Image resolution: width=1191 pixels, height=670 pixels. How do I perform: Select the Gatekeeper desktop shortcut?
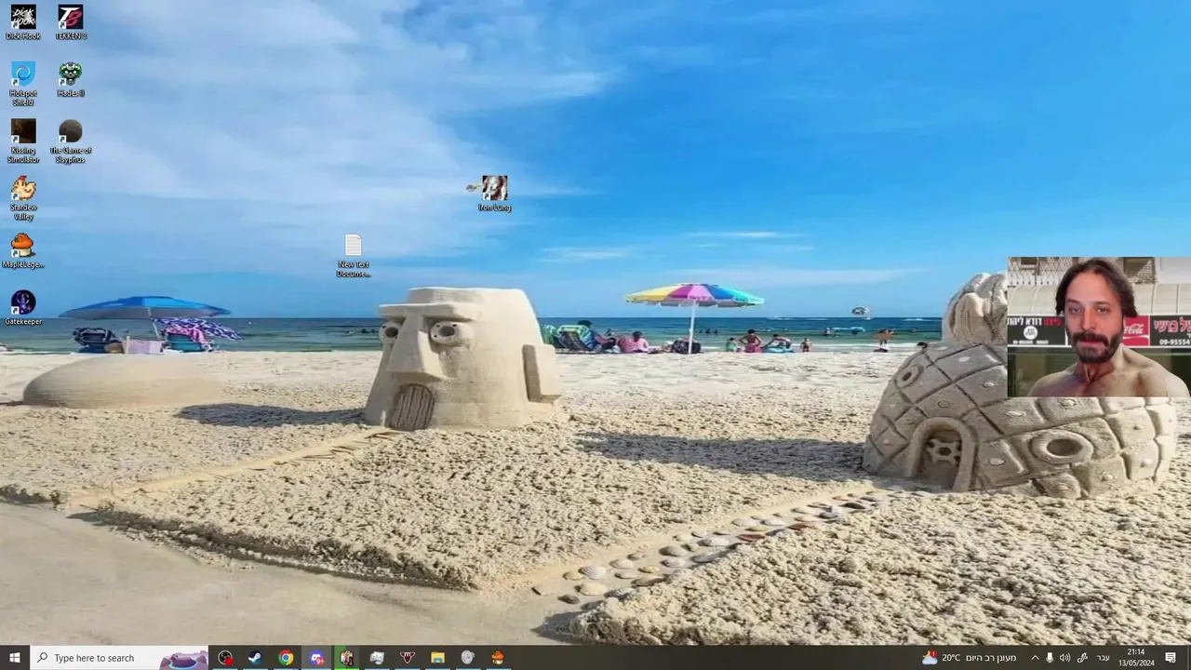(x=23, y=308)
